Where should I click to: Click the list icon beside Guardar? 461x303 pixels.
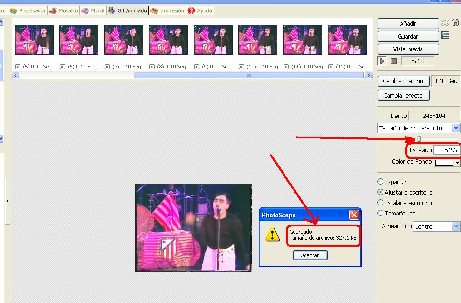(445, 36)
